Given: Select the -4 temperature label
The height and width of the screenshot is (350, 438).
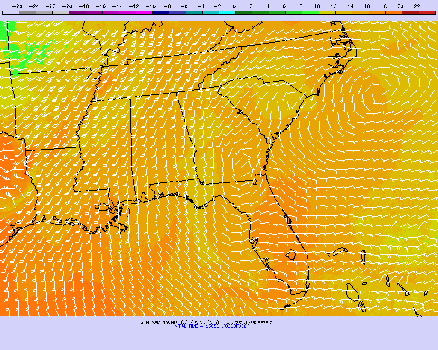Looking at the screenshot, I should coord(201,6).
